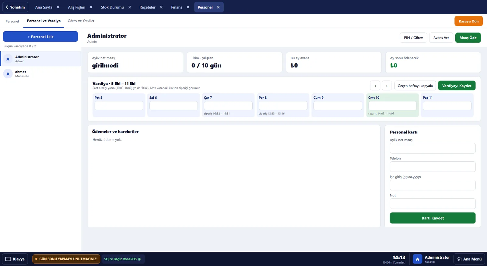Open PIN / Görev settings

click(x=413, y=38)
